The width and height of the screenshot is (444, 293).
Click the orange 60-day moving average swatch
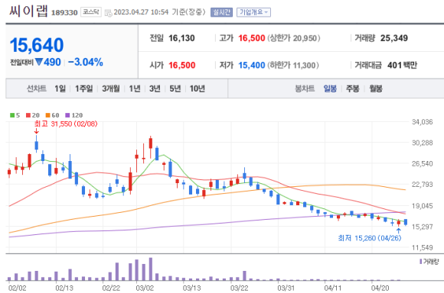click(48, 115)
